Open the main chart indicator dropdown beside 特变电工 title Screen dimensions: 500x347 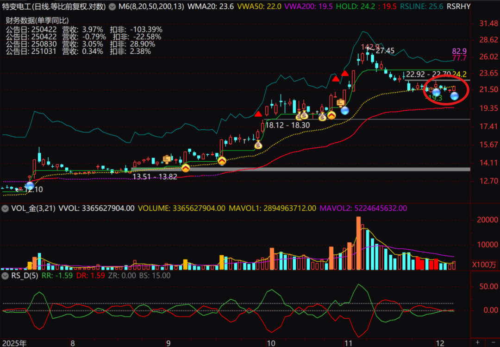click(x=112, y=6)
